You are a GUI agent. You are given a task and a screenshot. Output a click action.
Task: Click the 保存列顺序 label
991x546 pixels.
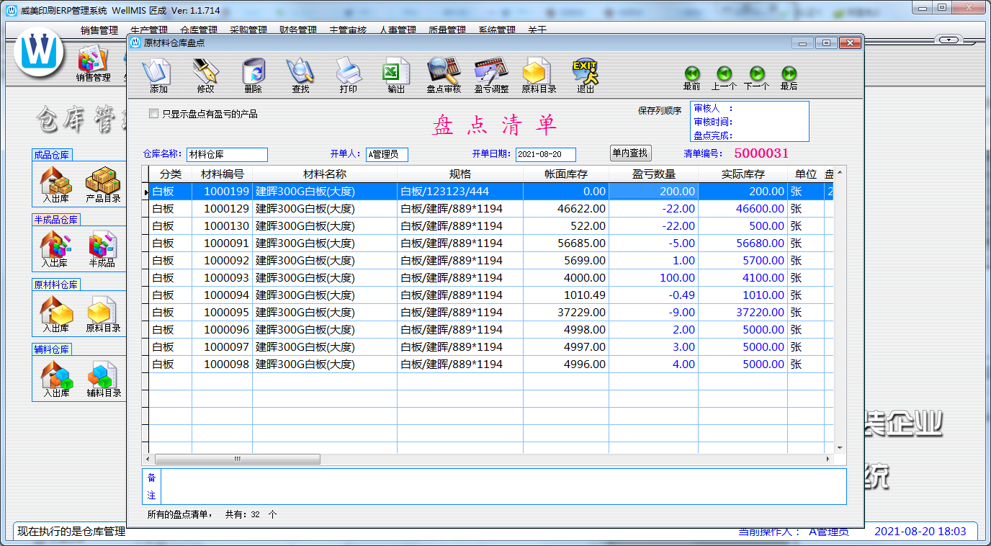(659, 111)
